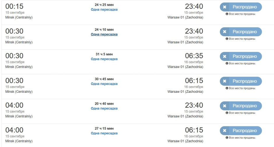The image size is (274, 147).
Task: Click the X icon on the 20 ч 40 мин trip
Action: pos(224,106)
